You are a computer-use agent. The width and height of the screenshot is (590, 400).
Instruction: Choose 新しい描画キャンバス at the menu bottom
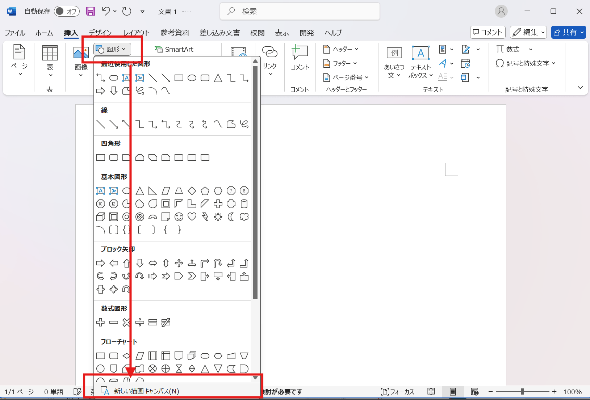[x=144, y=391]
